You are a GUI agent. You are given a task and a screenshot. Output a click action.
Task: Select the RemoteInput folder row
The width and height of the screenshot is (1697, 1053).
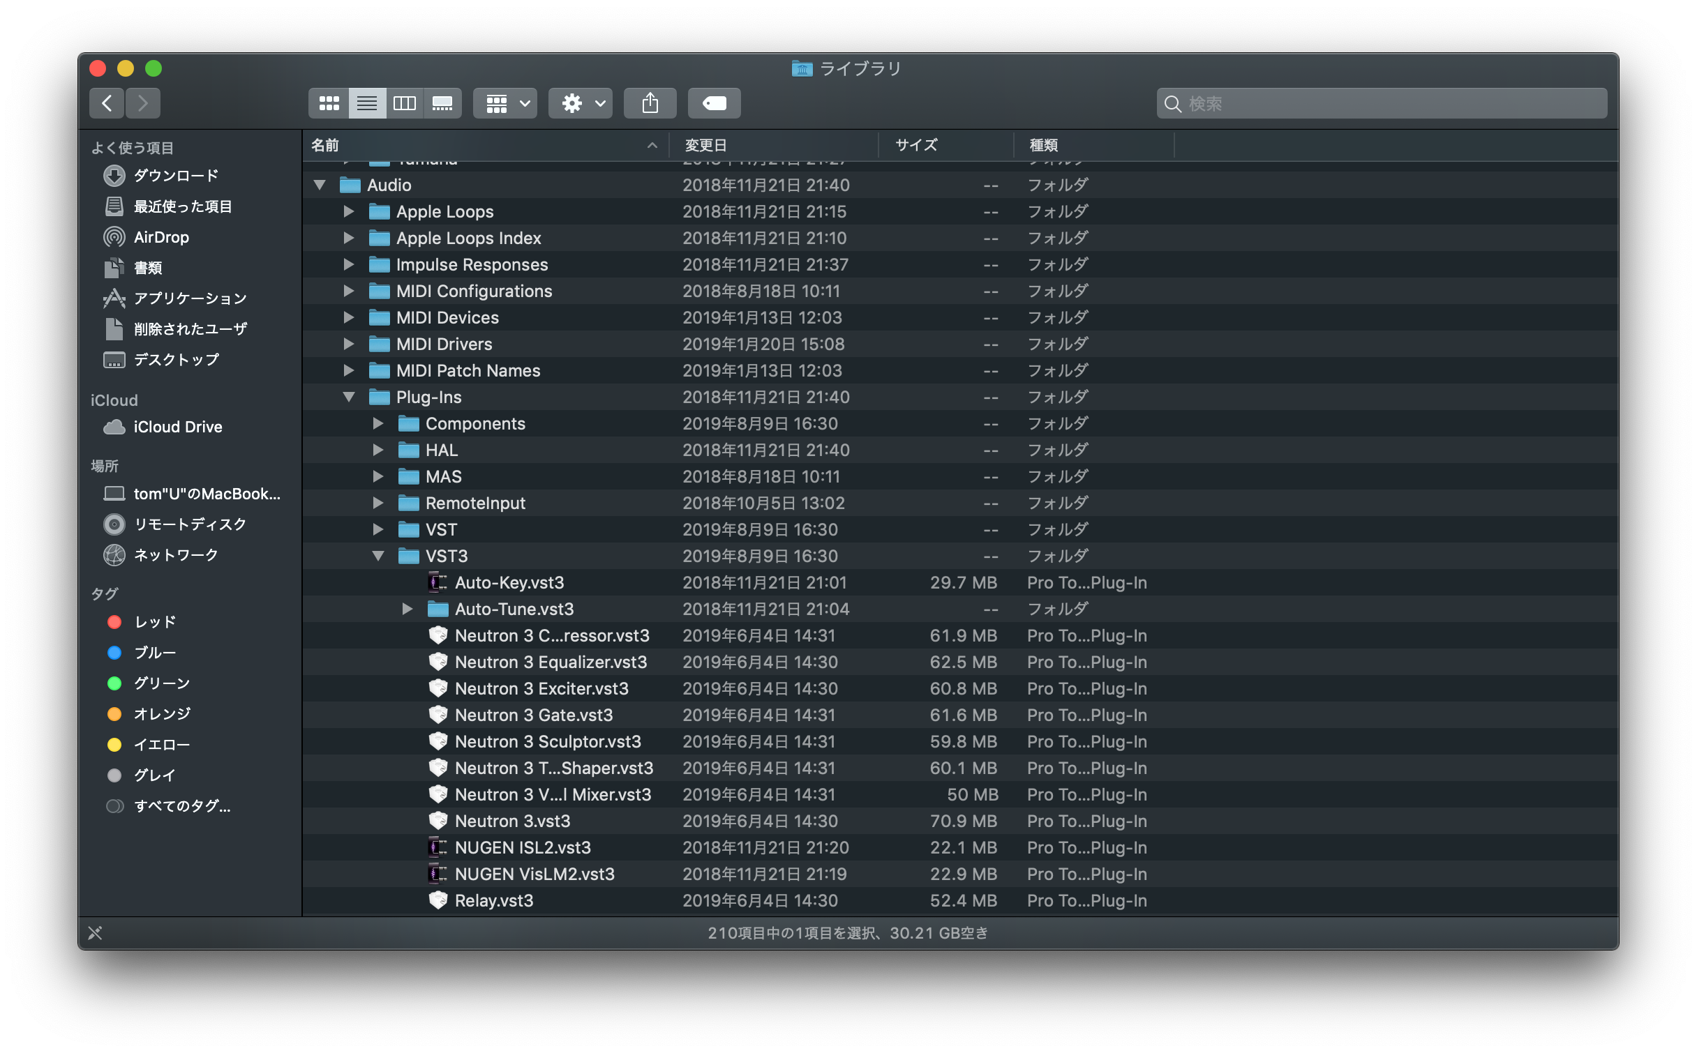960,503
